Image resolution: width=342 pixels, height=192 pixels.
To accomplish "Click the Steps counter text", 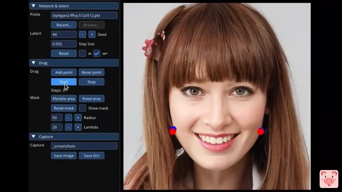I will pos(58,90).
